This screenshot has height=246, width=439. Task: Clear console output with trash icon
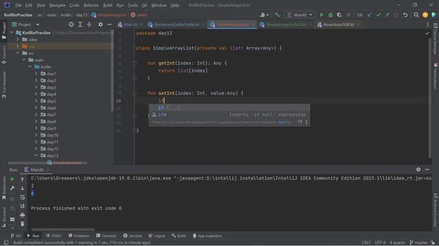coord(23,223)
